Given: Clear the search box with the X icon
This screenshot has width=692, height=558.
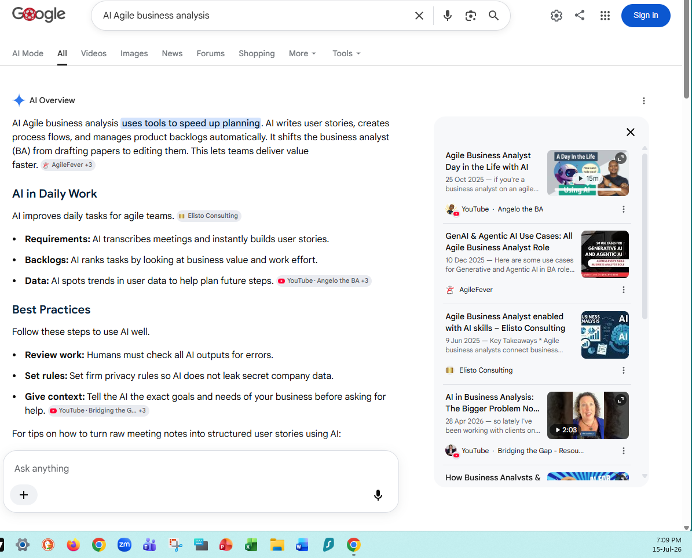Looking at the screenshot, I should (419, 16).
